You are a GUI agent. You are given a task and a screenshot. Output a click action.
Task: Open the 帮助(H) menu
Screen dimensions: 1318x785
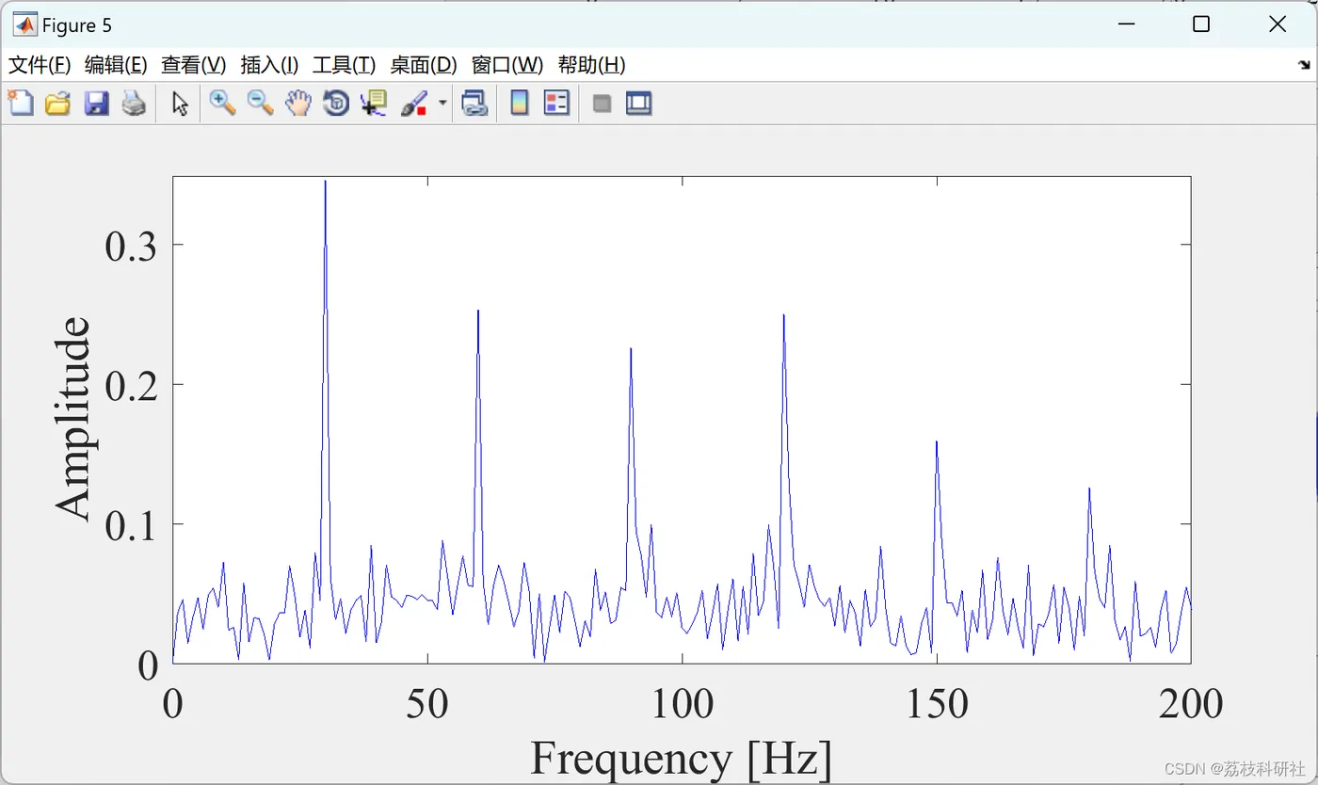(591, 65)
